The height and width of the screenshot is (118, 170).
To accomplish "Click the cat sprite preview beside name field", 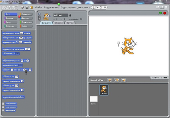I will (46, 17).
